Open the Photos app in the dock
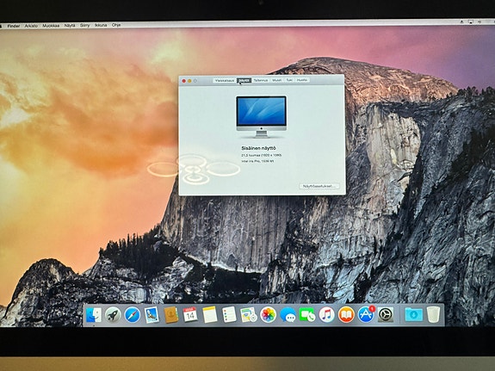The image size is (495, 371). click(269, 315)
